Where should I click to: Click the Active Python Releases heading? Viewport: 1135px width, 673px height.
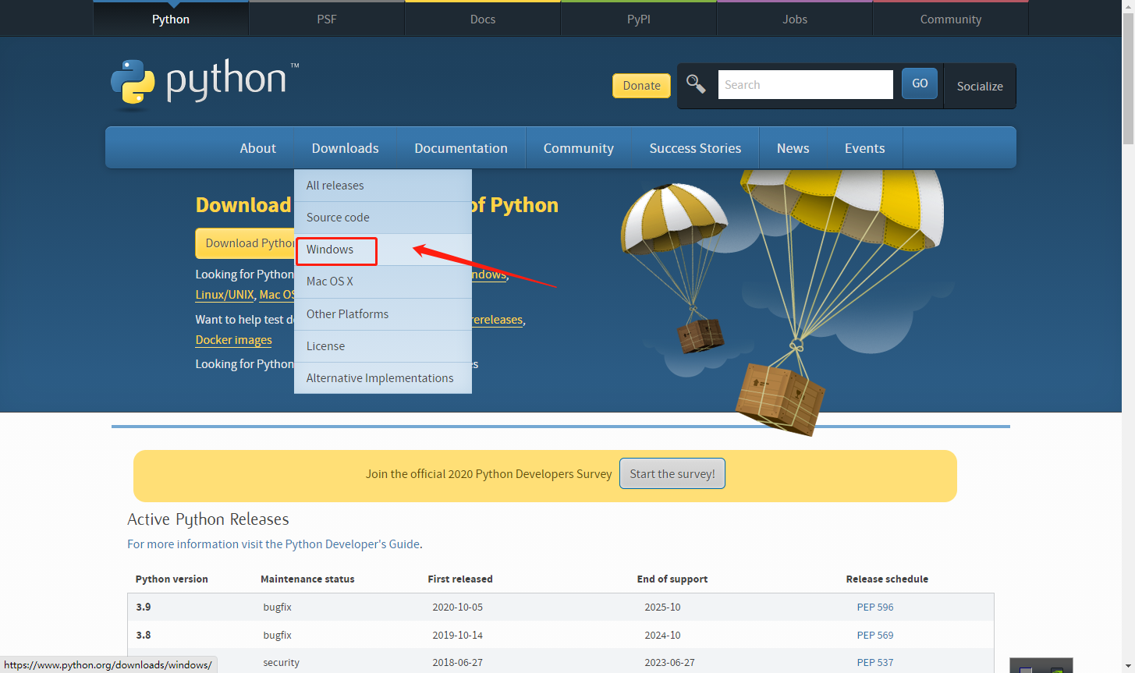pos(208,519)
